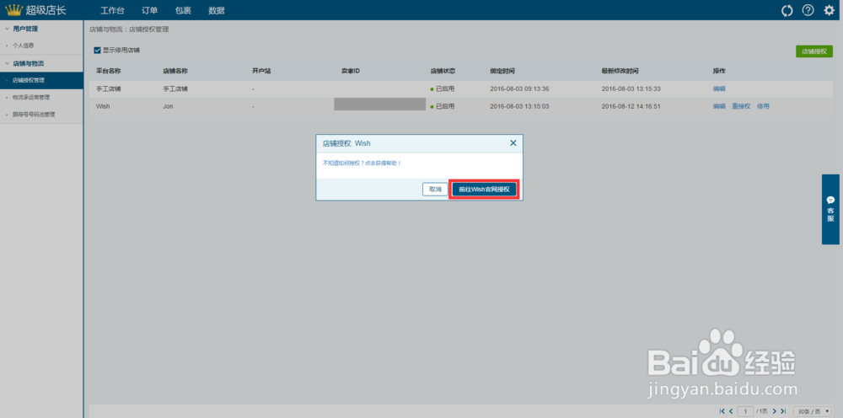Click the 店铺状态 column header
Screen dimensions: 843x418
pyautogui.click(x=443, y=71)
